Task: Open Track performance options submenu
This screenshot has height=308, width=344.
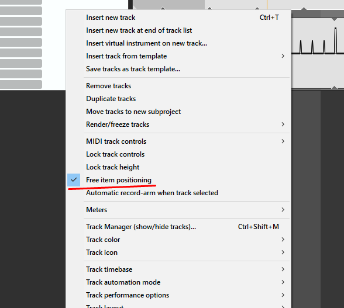Action: click(x=178, y=295)
